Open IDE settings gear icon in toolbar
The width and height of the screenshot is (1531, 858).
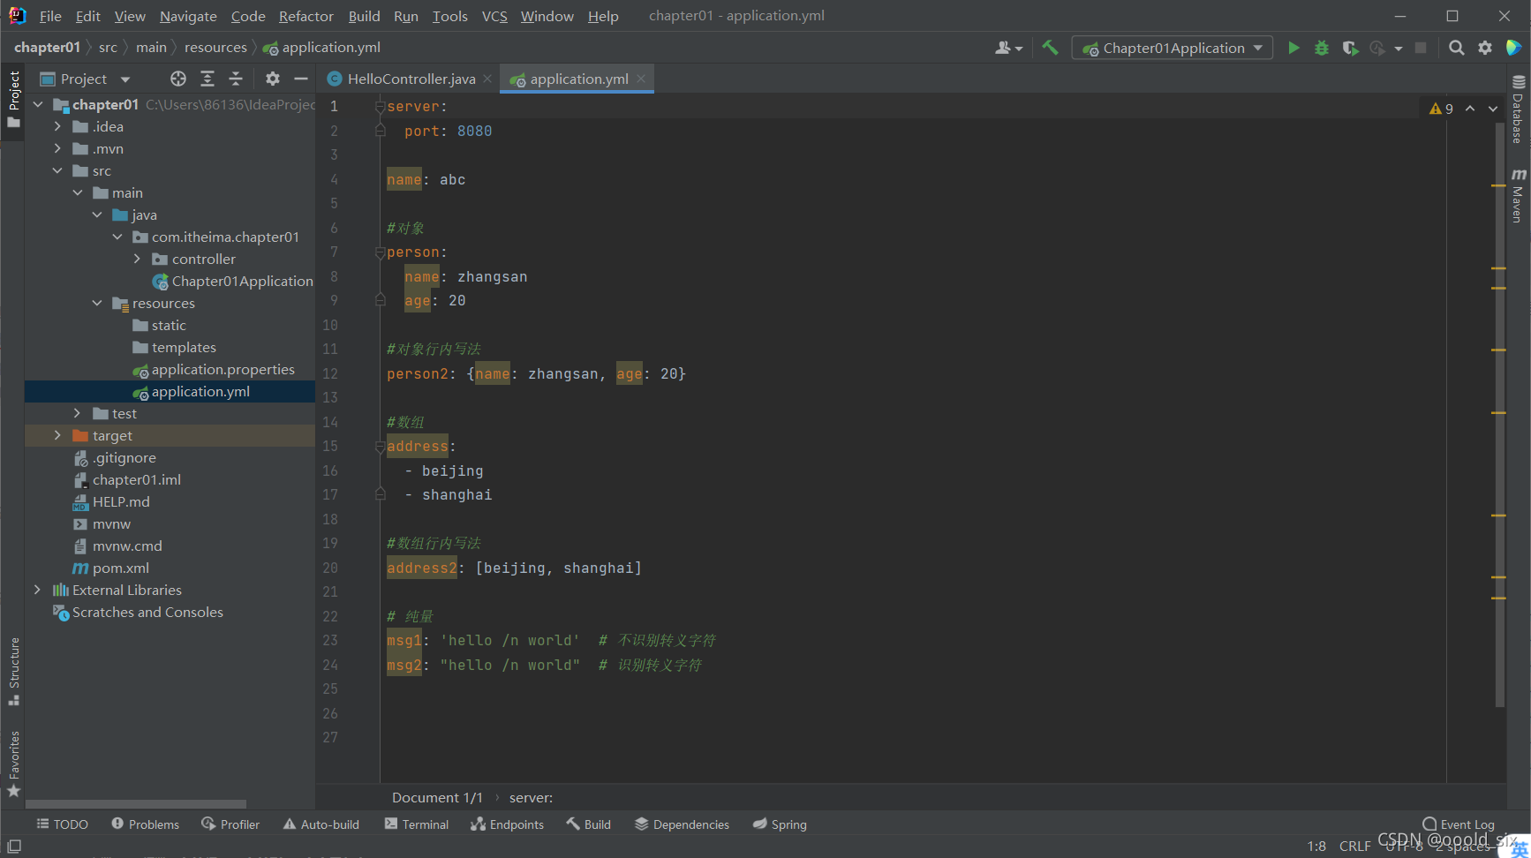(1485, 48)
